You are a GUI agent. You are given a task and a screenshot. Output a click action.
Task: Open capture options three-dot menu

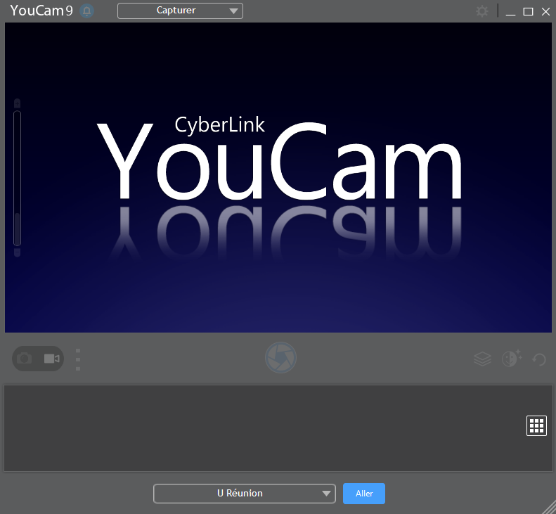point(78,359)
